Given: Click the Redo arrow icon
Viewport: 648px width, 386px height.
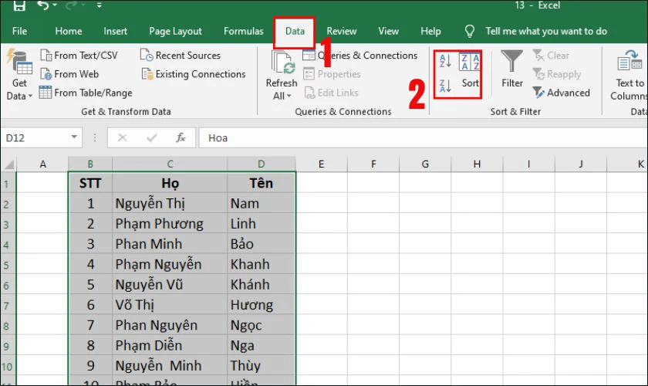Looking at the screenshot, I should click(x=70, y=5).
